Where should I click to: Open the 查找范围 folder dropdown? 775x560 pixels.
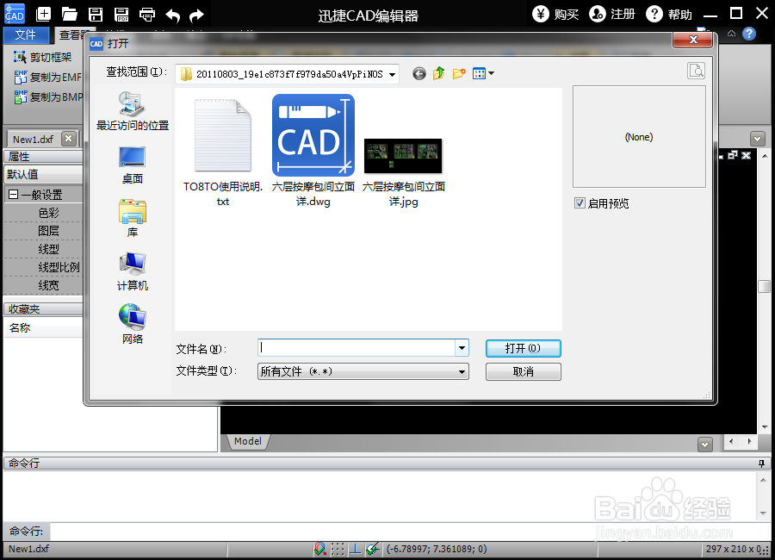(392, 74)
